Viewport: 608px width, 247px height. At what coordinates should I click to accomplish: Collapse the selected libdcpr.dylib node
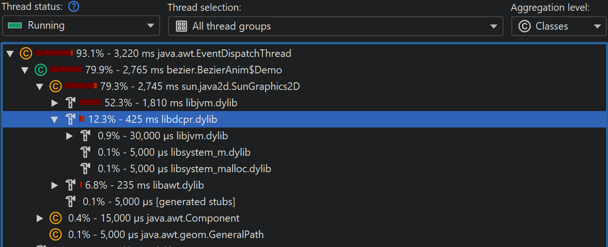[x=55, y=120]
